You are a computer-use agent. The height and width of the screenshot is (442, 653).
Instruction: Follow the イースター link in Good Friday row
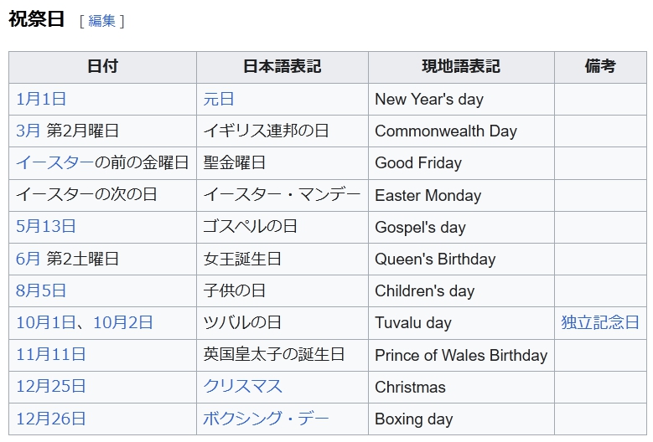tap(54, 162)
